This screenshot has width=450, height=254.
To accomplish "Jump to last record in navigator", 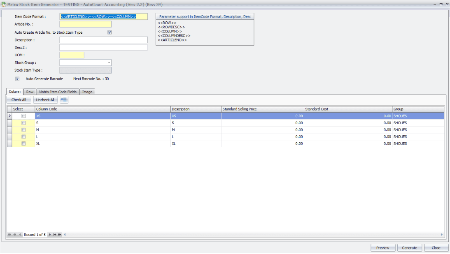I will (60, 234).
